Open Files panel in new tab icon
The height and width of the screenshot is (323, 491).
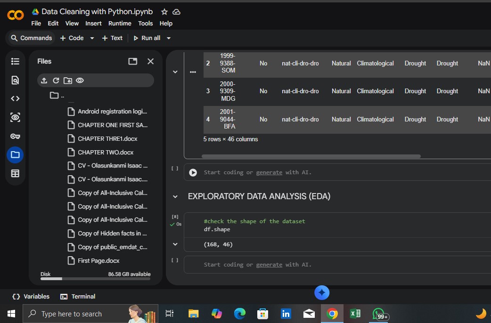click(x=133, y=61)
